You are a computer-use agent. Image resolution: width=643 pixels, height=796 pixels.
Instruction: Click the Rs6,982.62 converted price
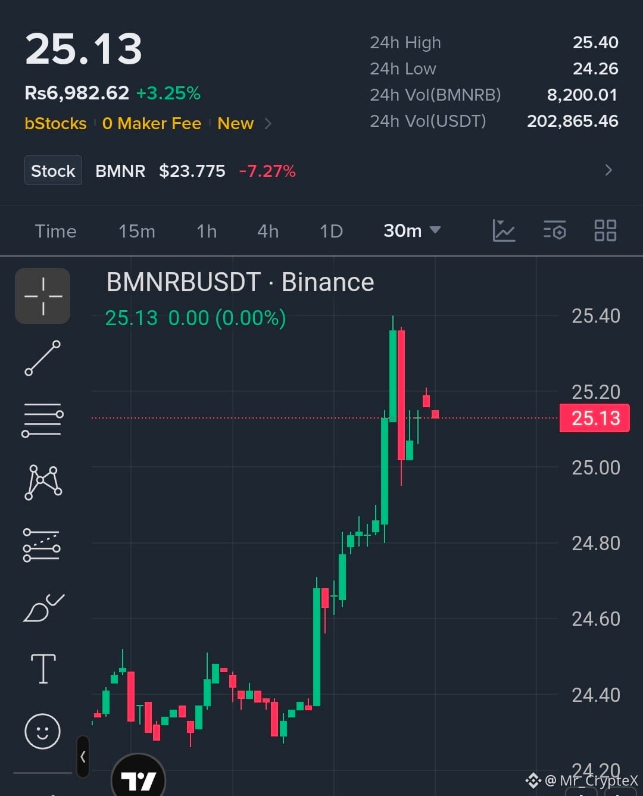(77, 93)
